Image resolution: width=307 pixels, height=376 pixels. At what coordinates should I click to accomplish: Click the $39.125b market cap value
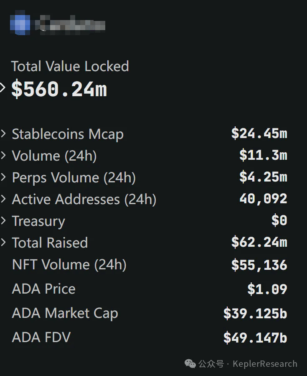[255, 314]
